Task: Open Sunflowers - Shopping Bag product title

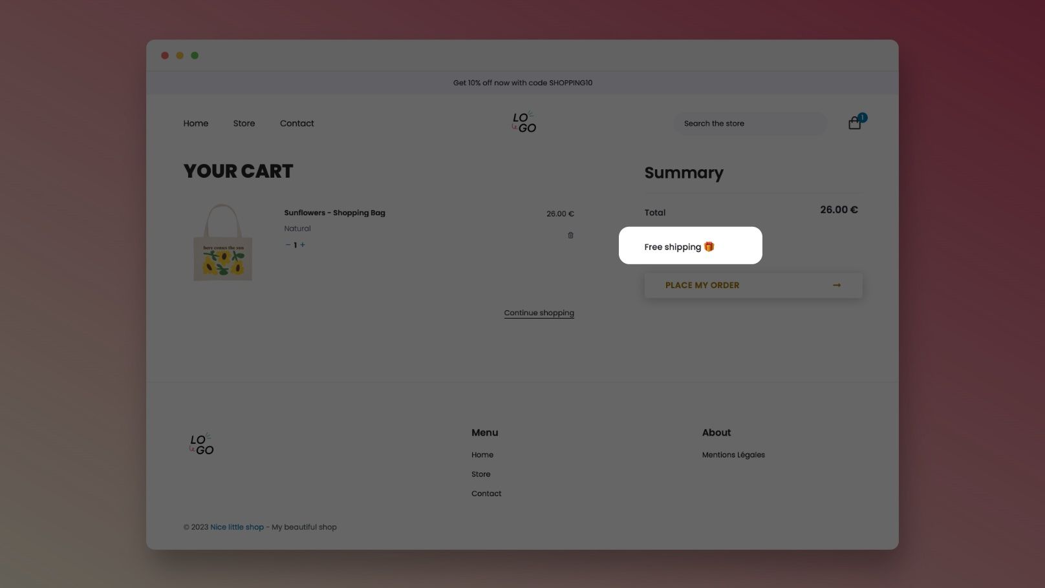Action: pyautogui.click(x=334, y=213)
